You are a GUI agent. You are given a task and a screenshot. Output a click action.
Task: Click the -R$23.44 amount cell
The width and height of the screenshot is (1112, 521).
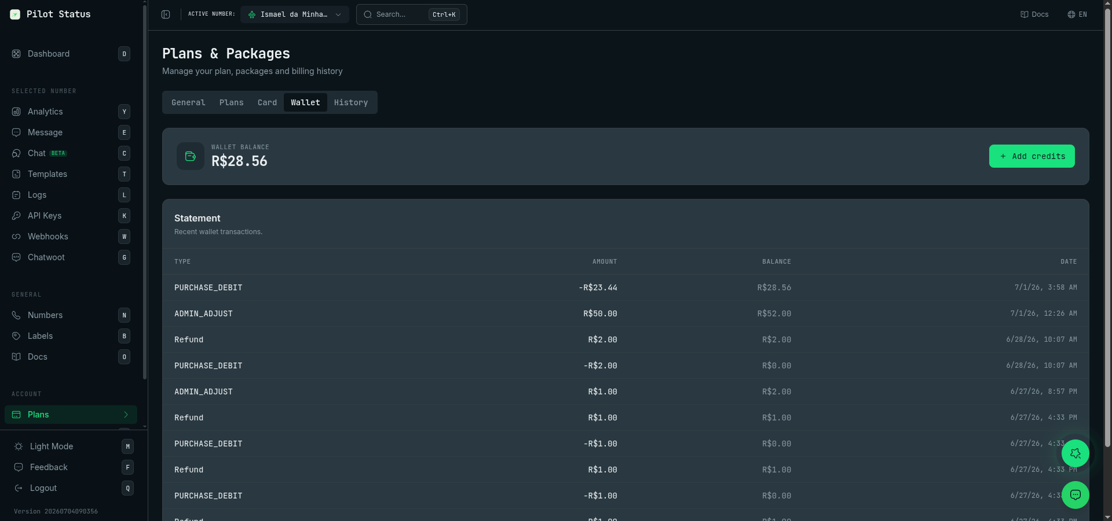tap(598, 287)
